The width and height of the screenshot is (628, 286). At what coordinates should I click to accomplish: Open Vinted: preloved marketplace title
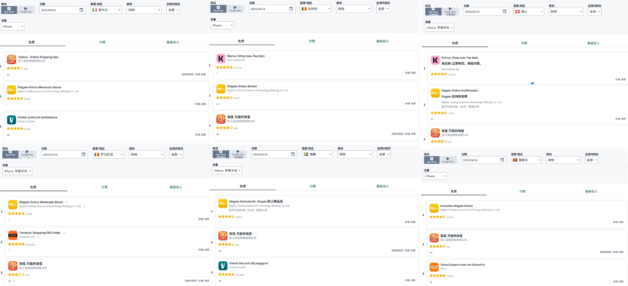[38, 118]
